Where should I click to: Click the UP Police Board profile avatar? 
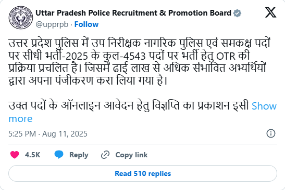(21, 18)
